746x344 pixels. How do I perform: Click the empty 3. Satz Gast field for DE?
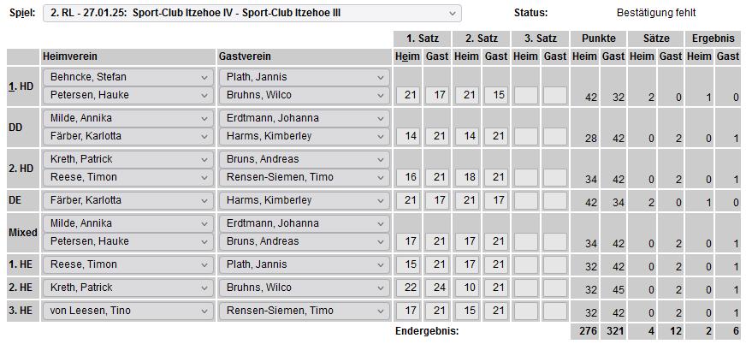(x=554, y=200)
